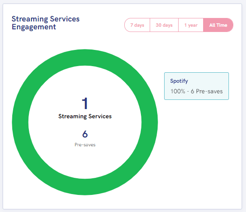Click the number 6 pre-save total
Viewport: 246px width, 212px height.
(85, 134)
